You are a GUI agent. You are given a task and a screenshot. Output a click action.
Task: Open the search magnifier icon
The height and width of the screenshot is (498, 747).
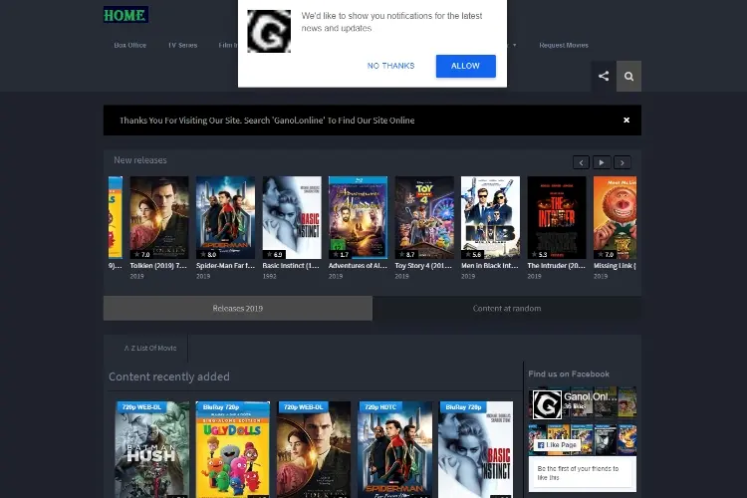[x=628, y=76]
